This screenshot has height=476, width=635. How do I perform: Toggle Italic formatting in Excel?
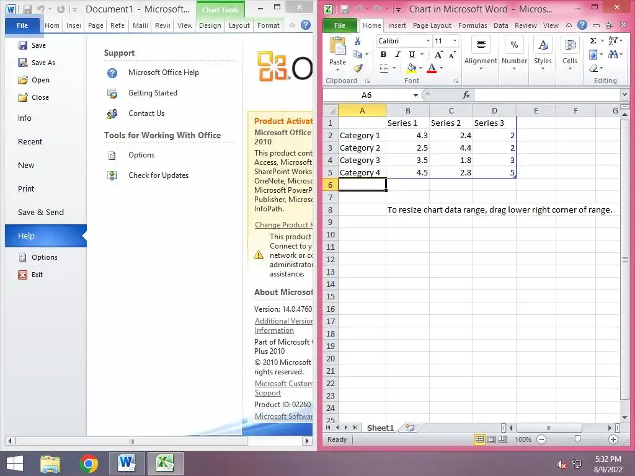[397, 55]
